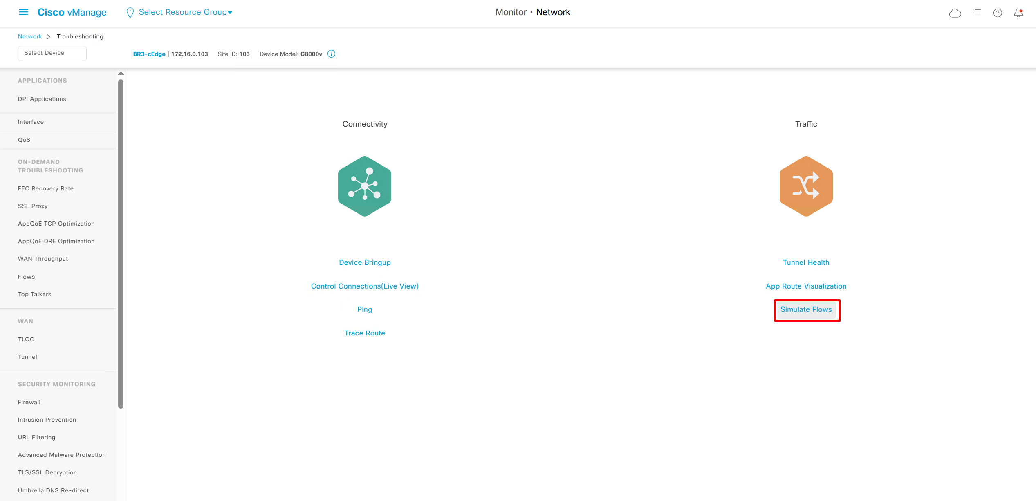Viewport: 1036px width, 501px height.
Task: Select DPI Applications in sidebar
Action: click(x=42, y=99)
